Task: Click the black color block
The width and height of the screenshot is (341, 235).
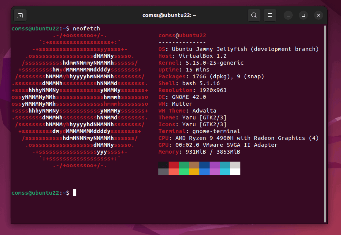Action: coord(163,165)
